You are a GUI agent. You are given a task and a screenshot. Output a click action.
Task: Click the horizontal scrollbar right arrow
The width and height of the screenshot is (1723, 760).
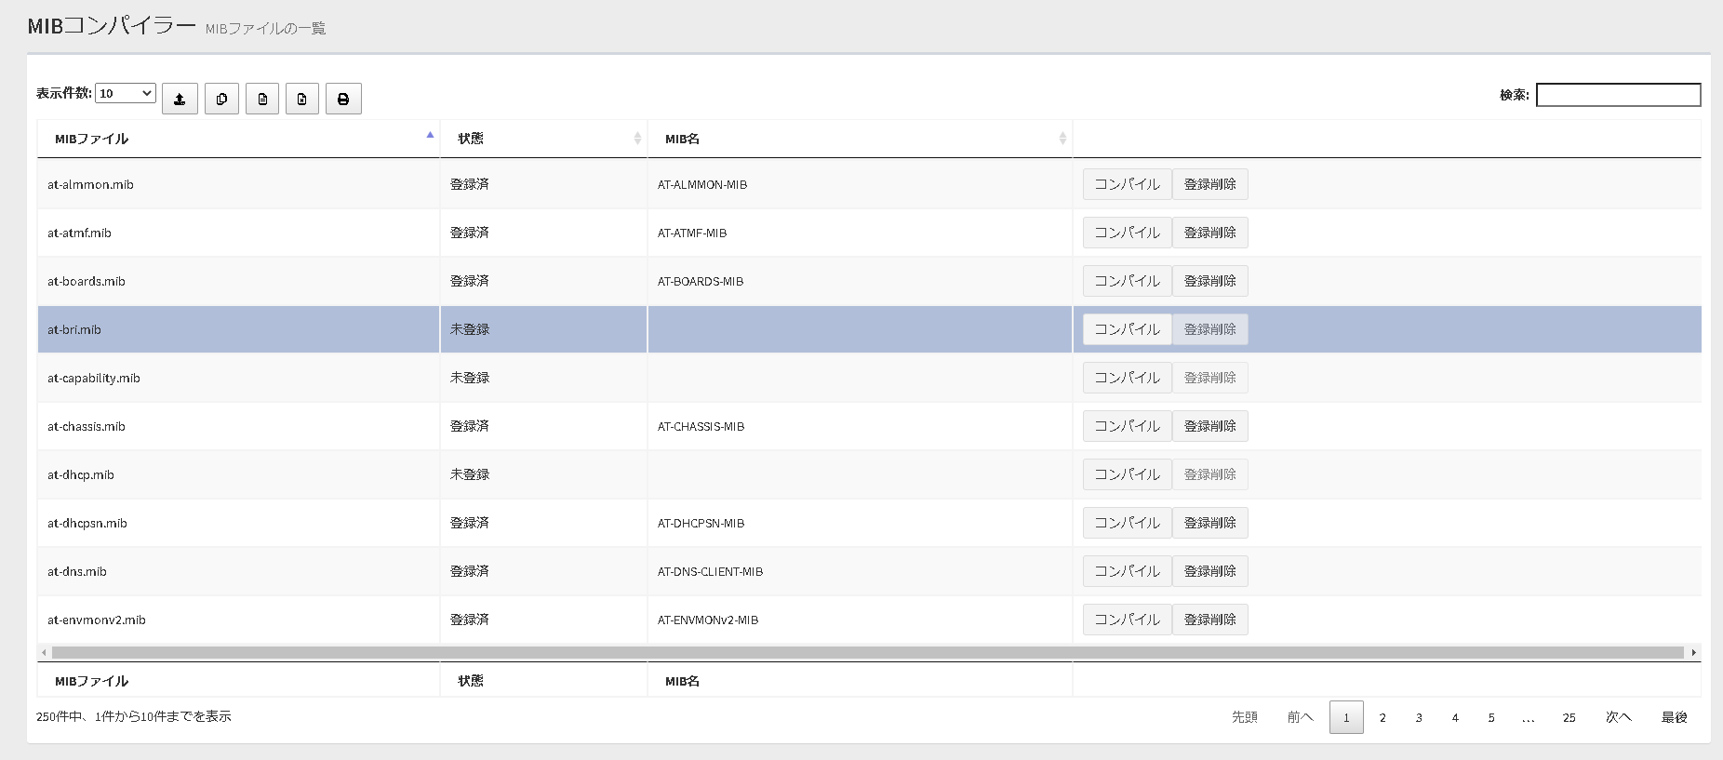[x=1693, y=652]
